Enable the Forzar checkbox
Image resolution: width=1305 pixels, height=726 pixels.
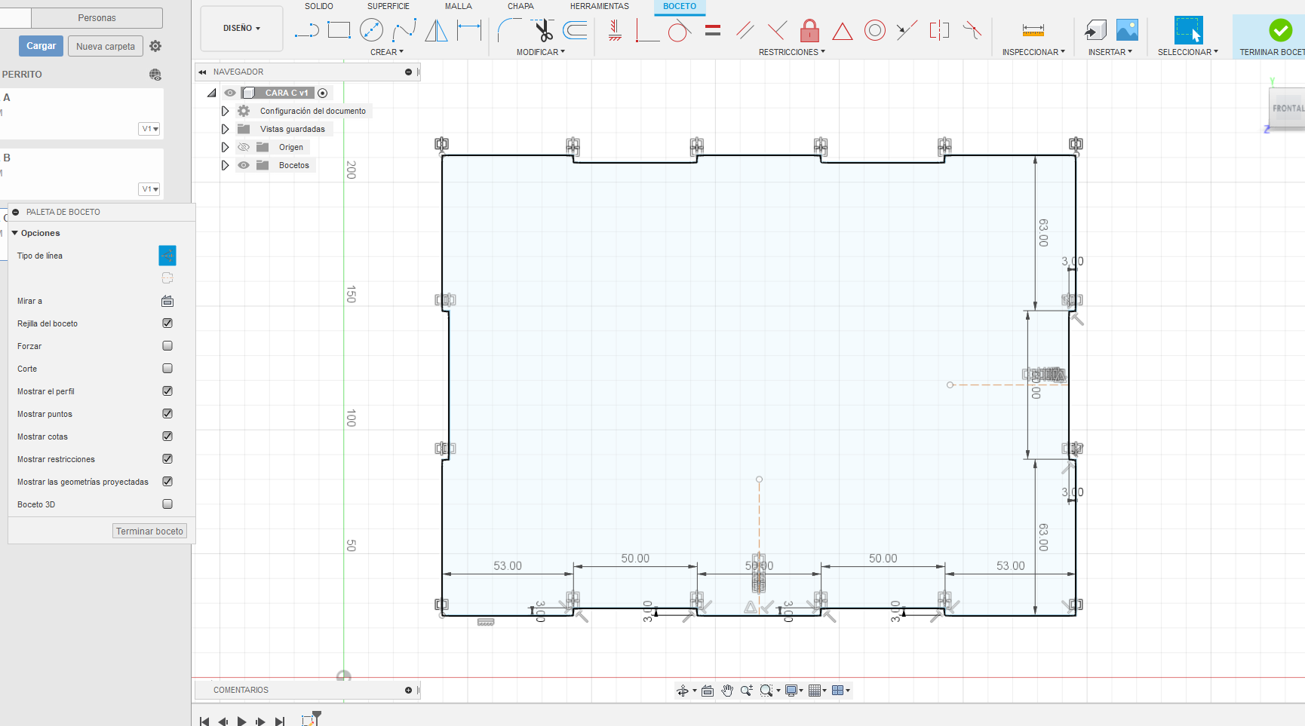point(167,345)
